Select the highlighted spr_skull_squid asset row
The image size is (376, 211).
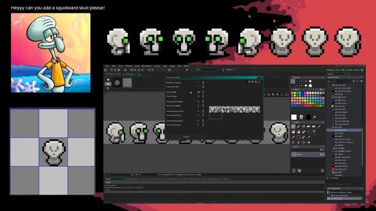pos(344,130)
